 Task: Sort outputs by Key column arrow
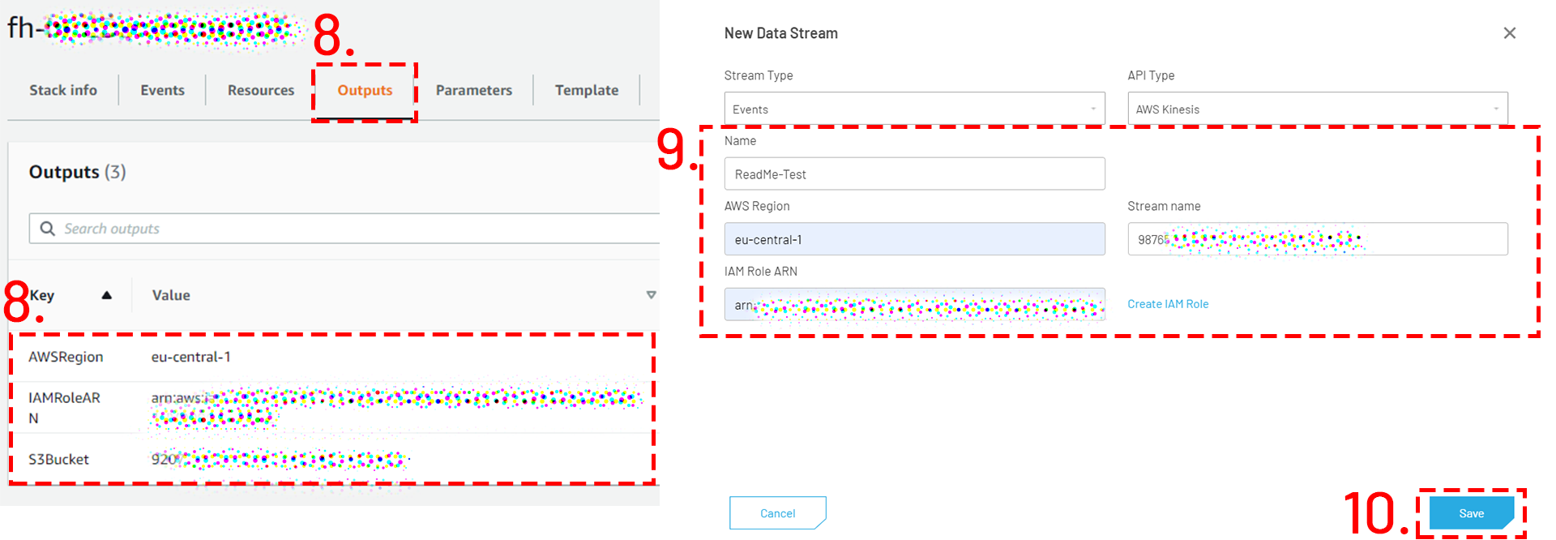coord(106,295)
